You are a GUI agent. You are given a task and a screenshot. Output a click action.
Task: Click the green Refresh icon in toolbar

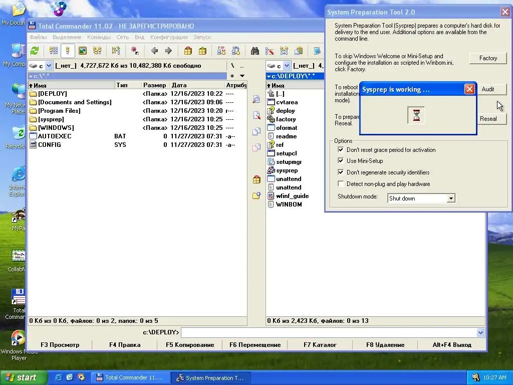click(x=35, y=51)
